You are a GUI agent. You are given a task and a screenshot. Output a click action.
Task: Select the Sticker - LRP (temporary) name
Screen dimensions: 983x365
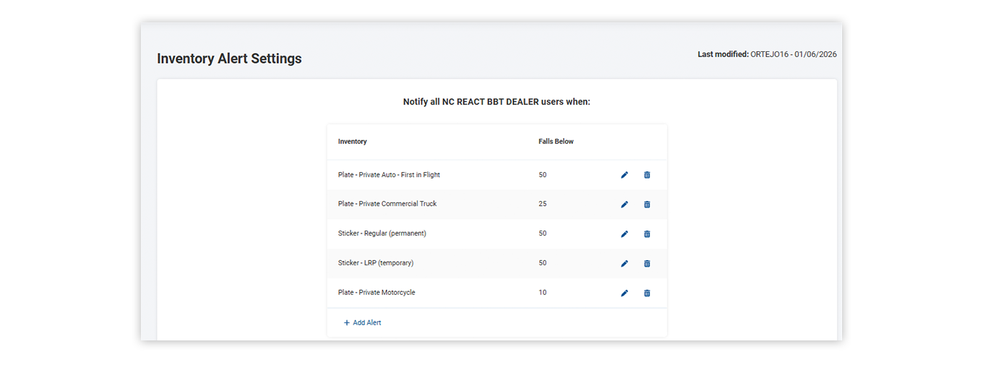click(376, 263)
